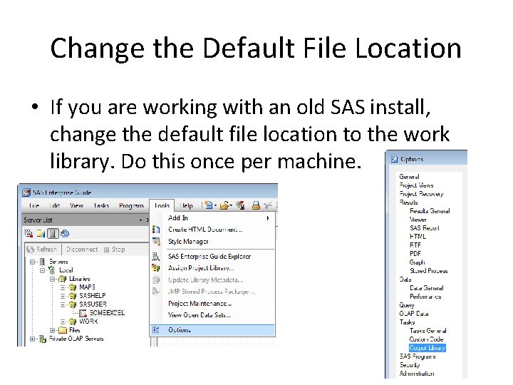Click the folder icon in Server List toolbar
The height and width of the screenshot is (385, 513).
(x=41, y=233)
